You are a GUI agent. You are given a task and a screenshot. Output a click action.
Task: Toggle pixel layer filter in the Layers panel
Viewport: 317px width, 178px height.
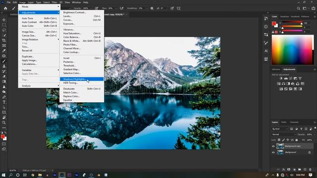click(292, 129)
